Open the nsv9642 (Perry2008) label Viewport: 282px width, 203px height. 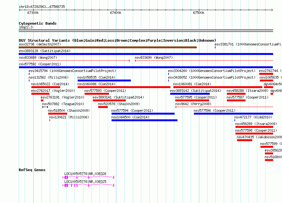click(193, 104)
